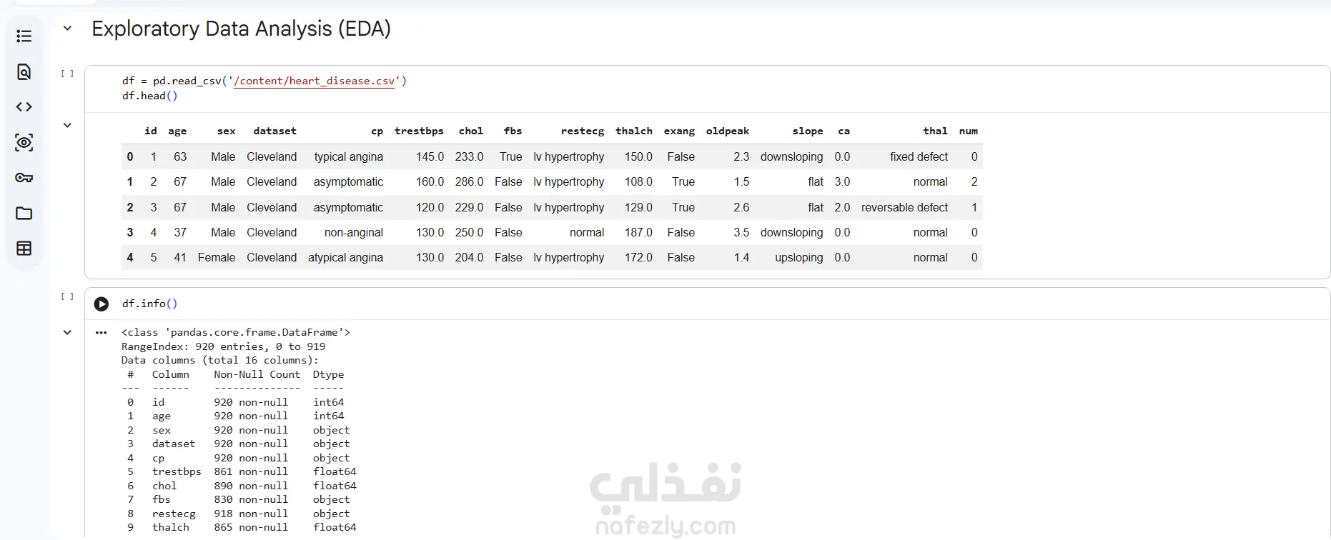Screen dimensions: 1331x540
Task: Click the 'num' column header
Action: tap(969, 131)
